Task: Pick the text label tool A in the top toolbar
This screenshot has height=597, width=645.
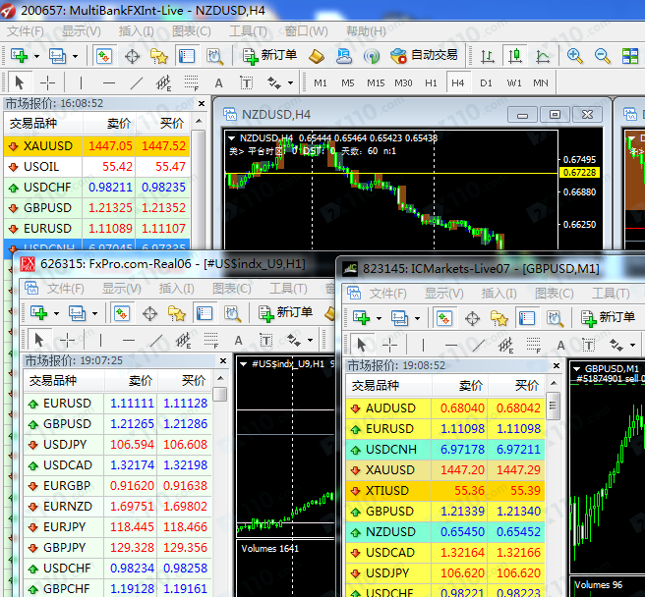Action: (x=218, y=83)
